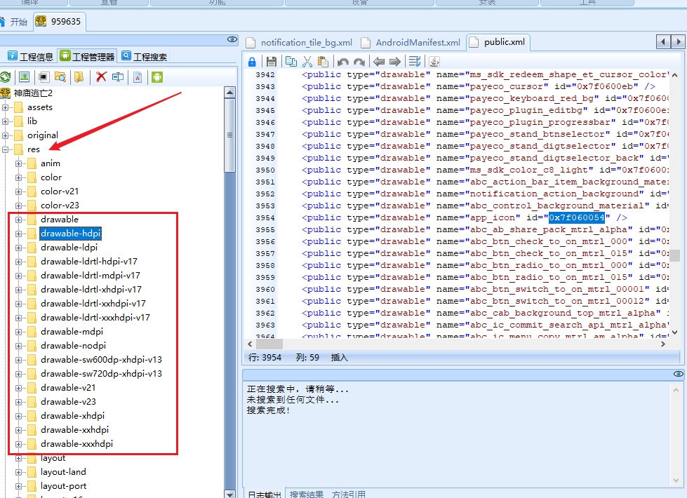Click the paste clipboard icon
The height and width of the screenshot is (498, 687).
pos(323,62)
